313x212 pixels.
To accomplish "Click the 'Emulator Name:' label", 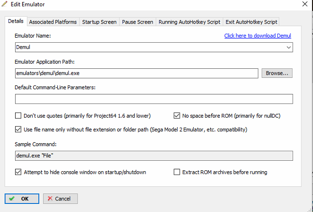I will [33, 36].
